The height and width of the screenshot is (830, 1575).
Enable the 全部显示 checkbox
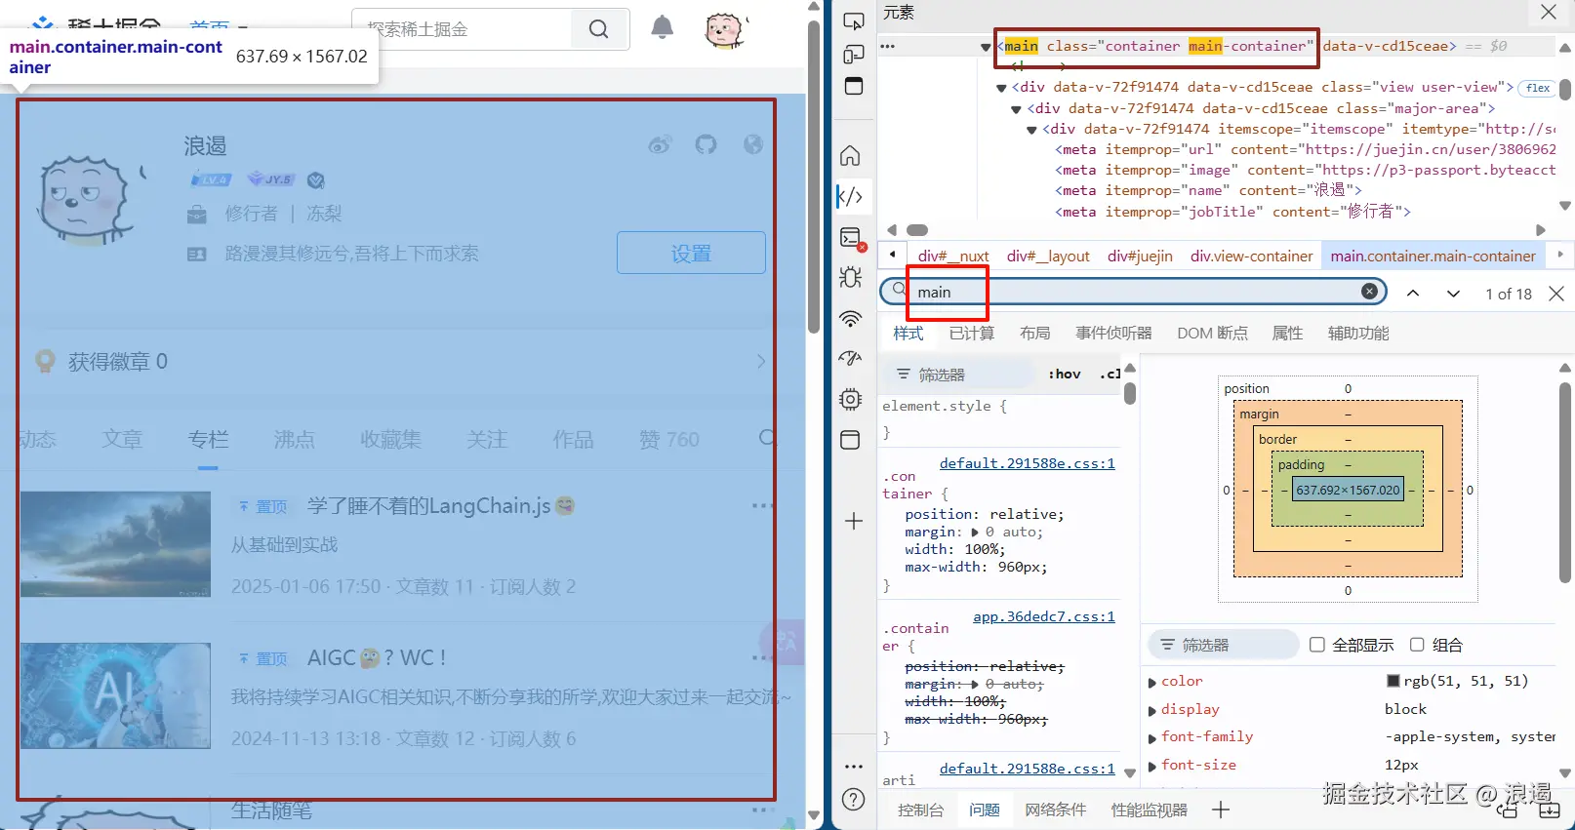coord(1317,645)
